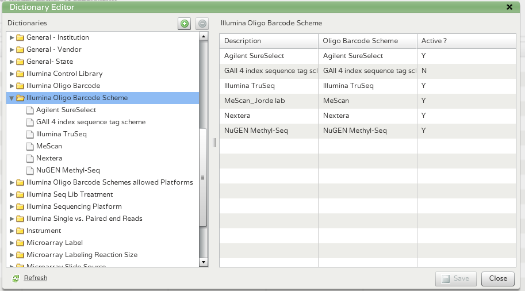
Task: Expand the General- State folder
Action: point(12,62)
